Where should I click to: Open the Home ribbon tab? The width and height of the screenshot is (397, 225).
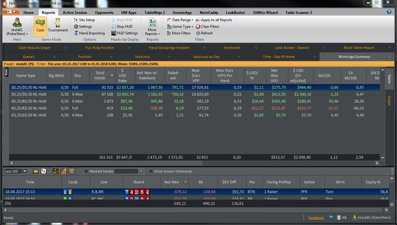[x=28, y=13]
